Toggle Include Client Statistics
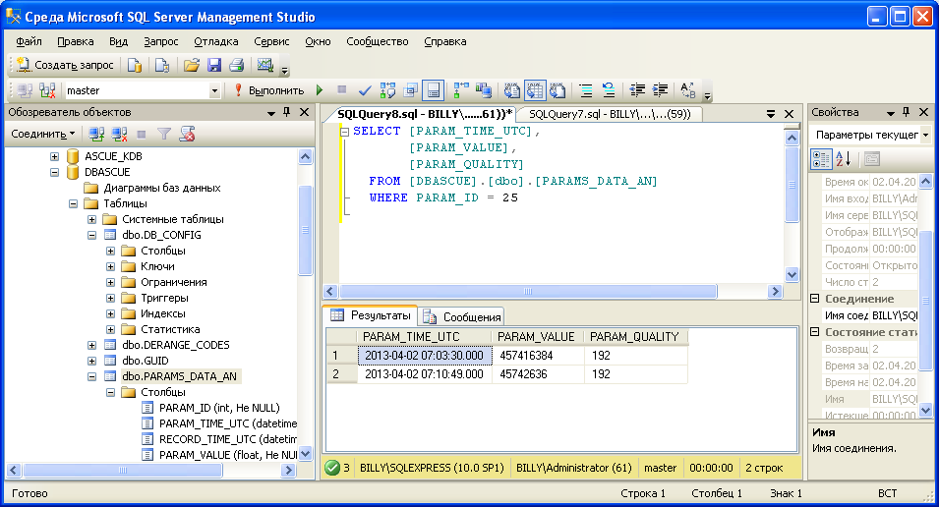939x507 pixels. click(484, 90)
